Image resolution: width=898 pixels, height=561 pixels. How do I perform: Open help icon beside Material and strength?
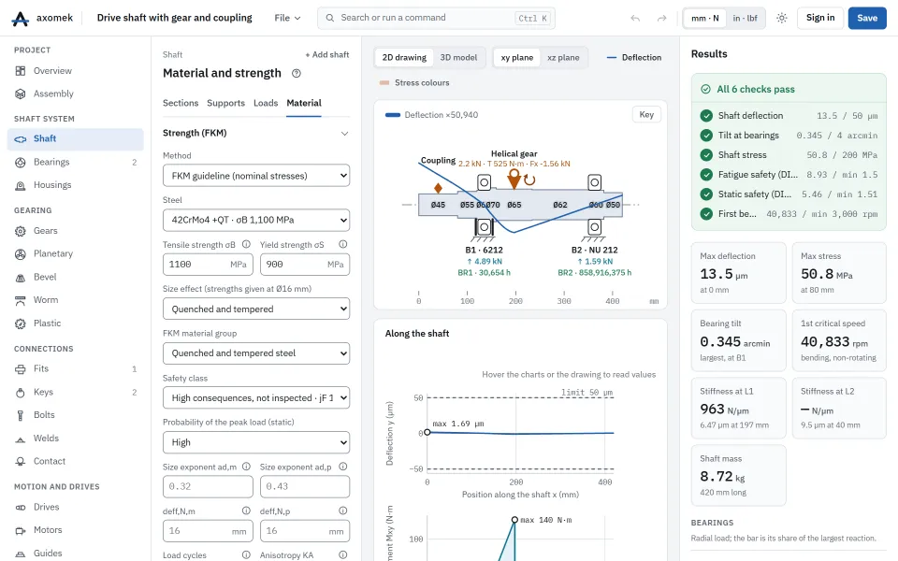297,73
